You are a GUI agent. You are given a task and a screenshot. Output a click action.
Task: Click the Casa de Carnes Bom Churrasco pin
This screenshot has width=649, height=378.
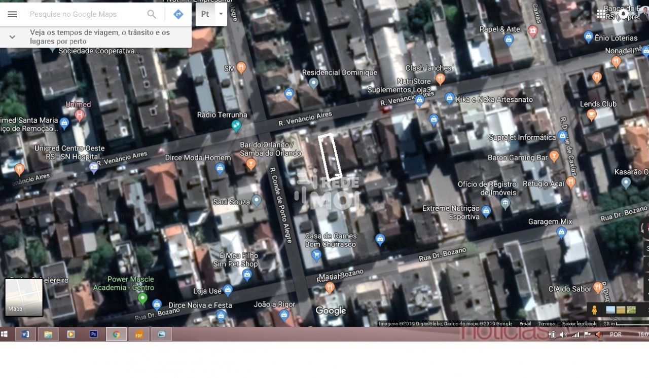pyautogui.click(x=317, y=255)
